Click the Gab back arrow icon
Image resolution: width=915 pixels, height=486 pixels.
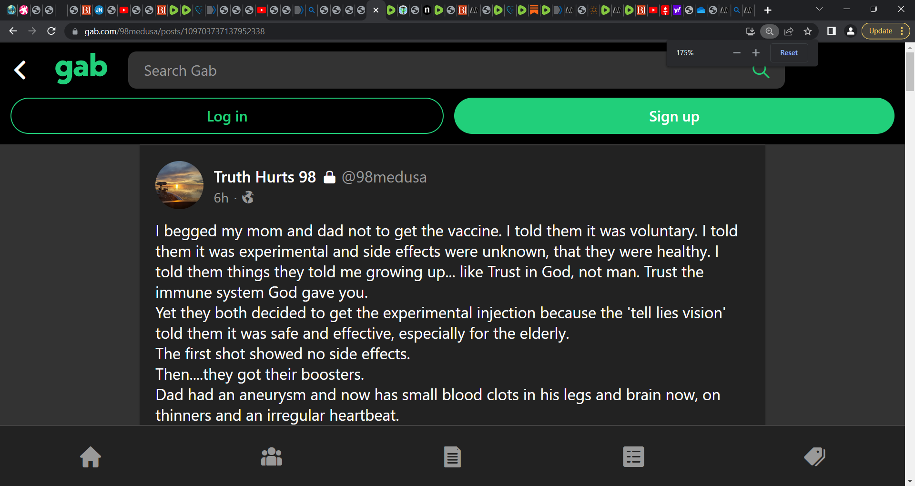click(20, 71)
